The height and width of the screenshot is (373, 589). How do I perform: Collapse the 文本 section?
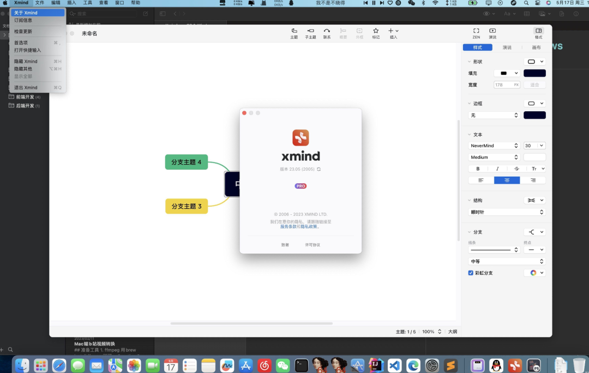[x=469, y=135]
